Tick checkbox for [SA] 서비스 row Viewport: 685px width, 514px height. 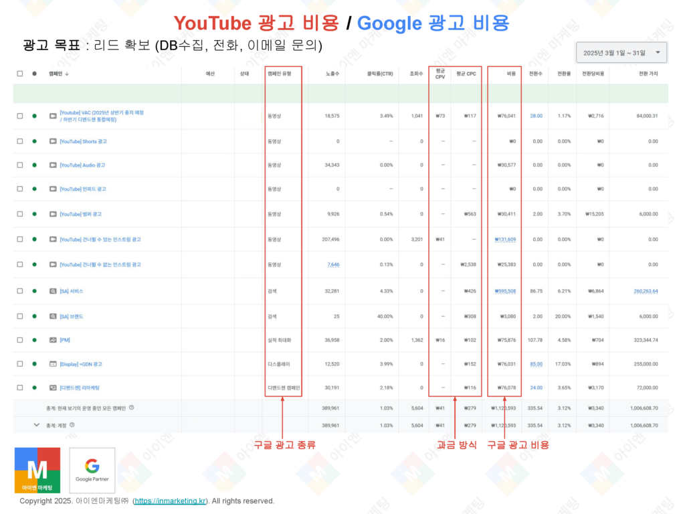coord(20,291)
